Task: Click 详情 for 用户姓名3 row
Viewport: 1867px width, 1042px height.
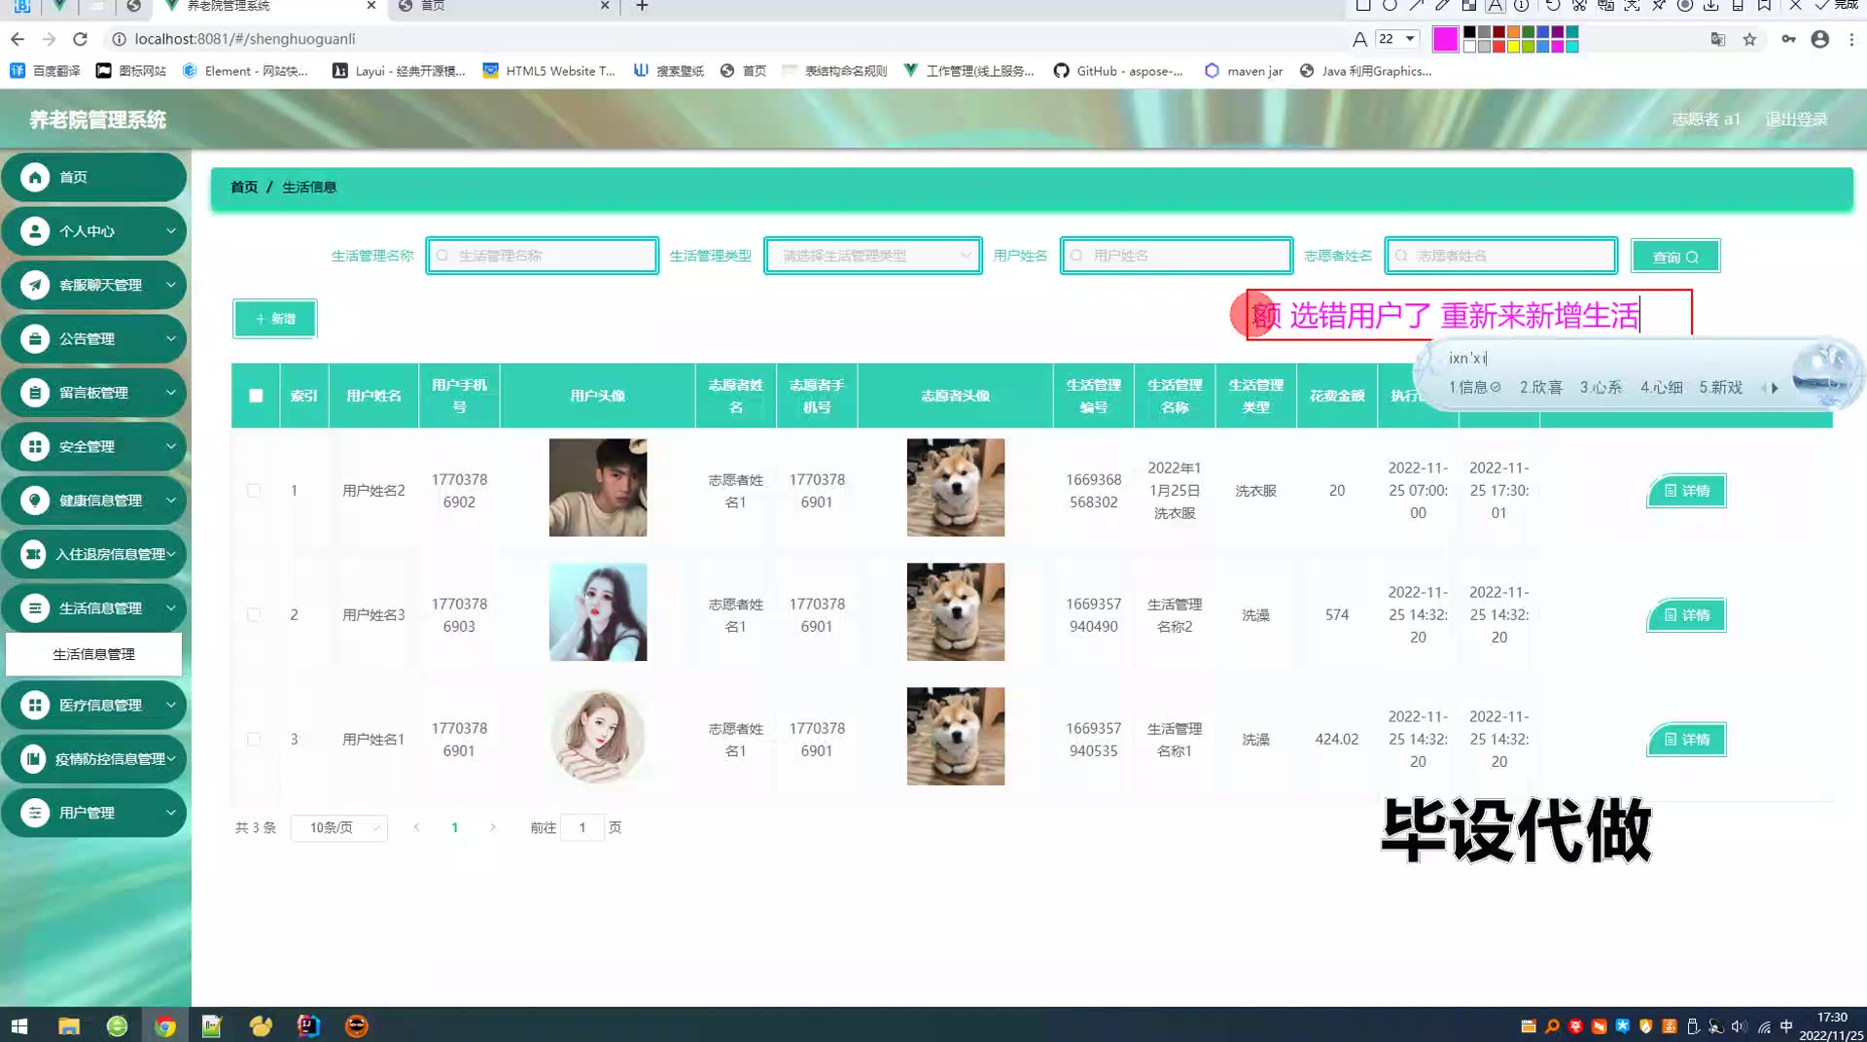Action: pos(1686,615)
